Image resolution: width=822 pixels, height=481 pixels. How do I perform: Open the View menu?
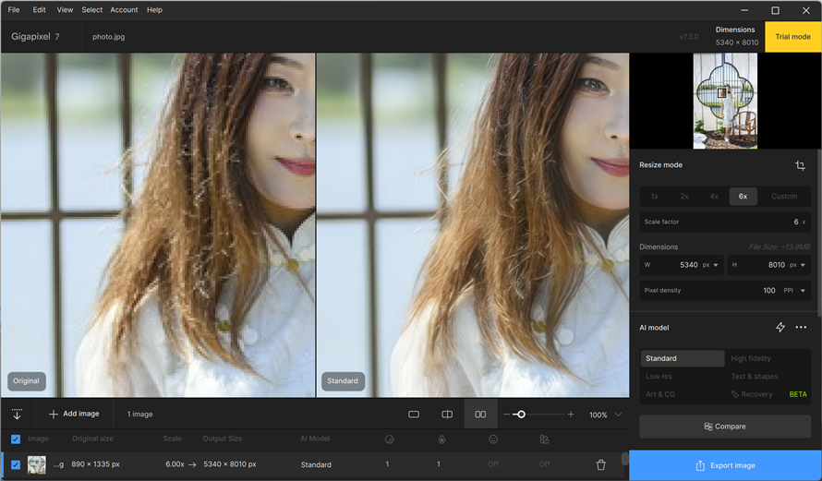65,10
